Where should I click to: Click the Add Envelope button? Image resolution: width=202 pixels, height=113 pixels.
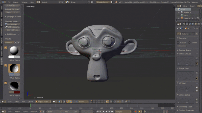pyautogui.click(x=12, y=24)
